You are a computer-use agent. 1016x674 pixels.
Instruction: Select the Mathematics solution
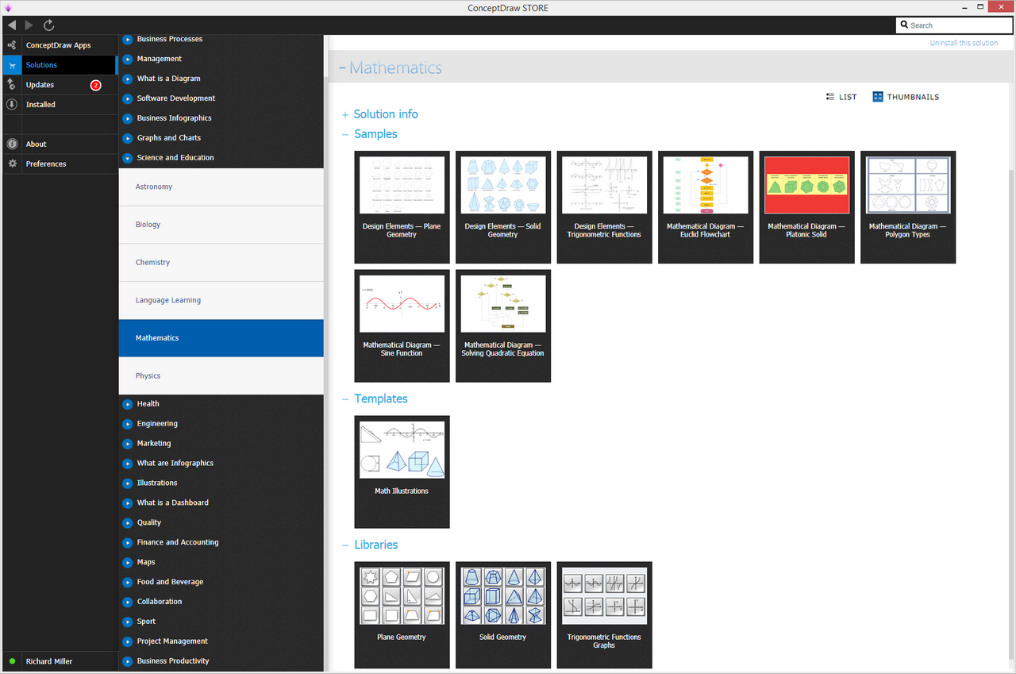pos(221,338)
